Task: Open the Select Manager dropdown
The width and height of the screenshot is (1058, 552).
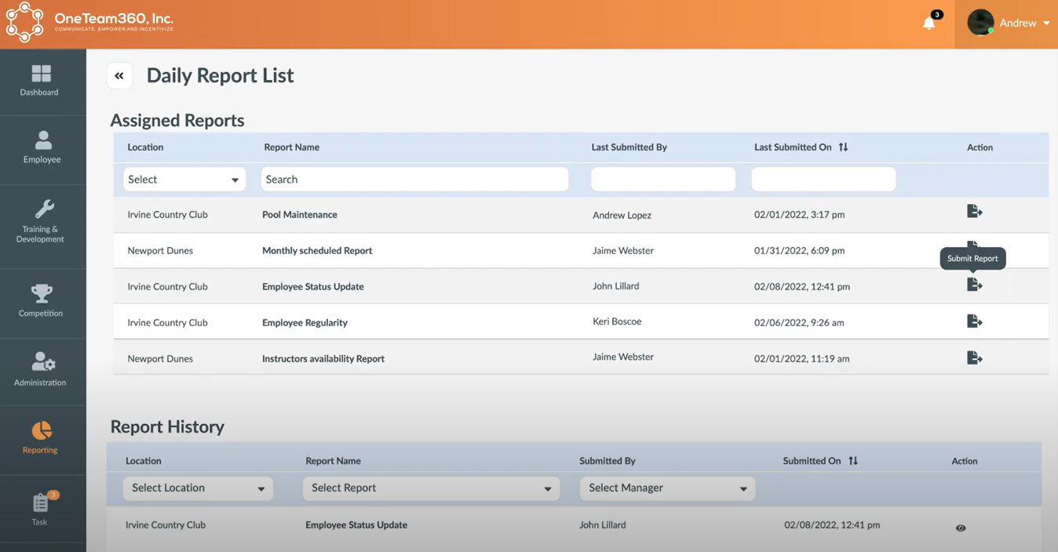Action: (666, 488)
